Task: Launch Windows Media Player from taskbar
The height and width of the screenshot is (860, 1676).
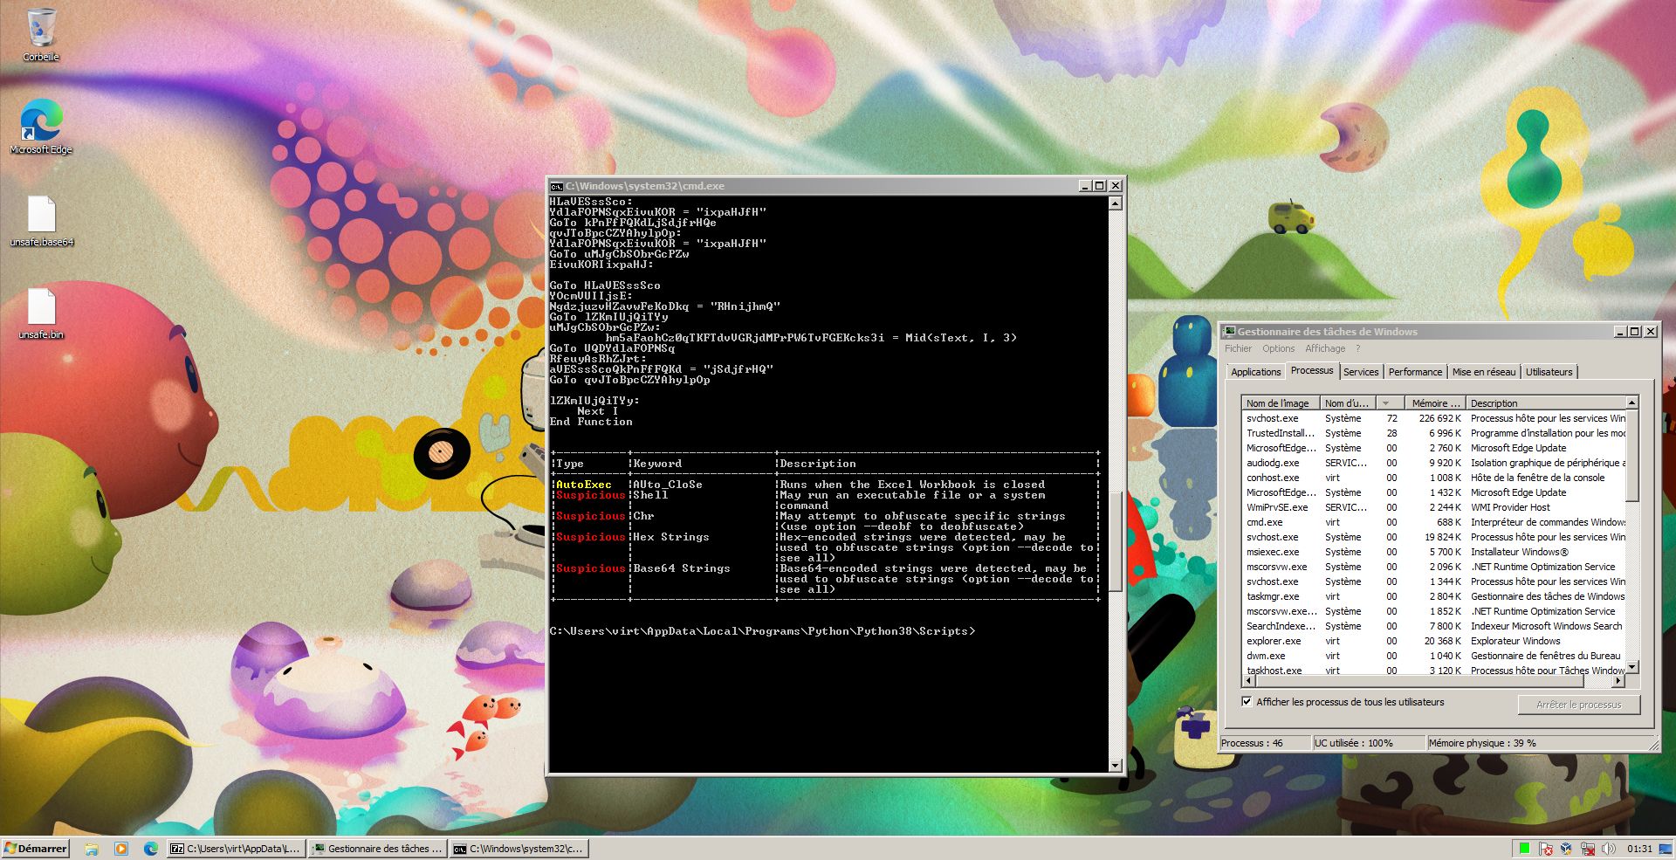Action: coord(121,849)
